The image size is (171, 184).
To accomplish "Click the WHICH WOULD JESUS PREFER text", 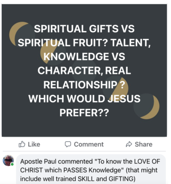I will tap(84, 105).
